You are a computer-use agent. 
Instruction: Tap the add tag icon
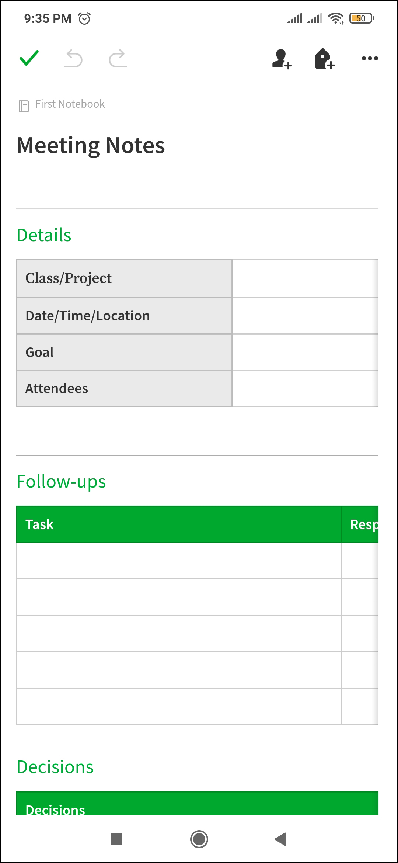[x=325, y=59]
